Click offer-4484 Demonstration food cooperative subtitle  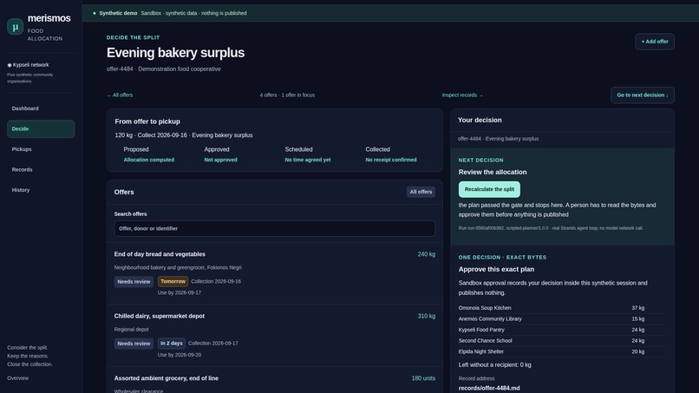164,69
